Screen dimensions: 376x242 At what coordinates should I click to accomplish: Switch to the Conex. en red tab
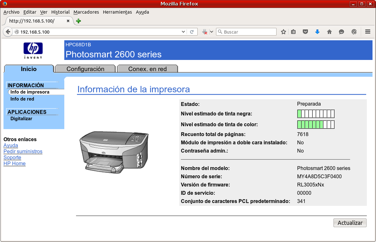point(147,69)
